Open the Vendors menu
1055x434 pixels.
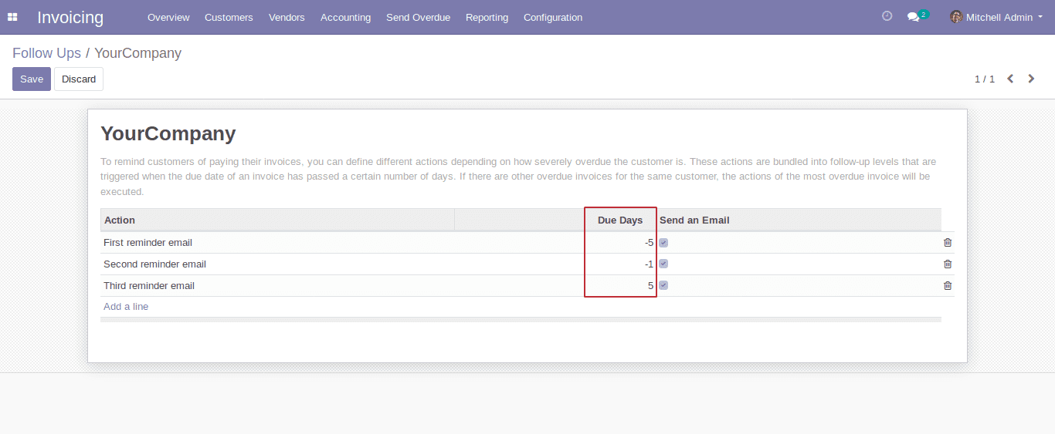287,17
